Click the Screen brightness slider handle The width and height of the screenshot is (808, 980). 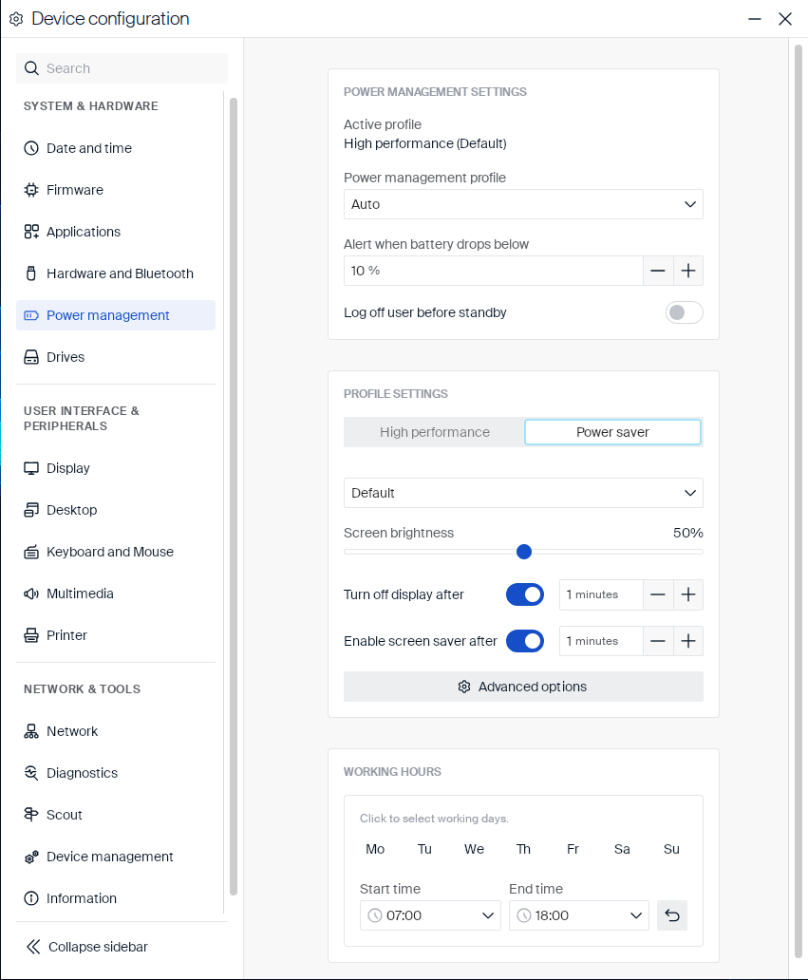(x=524, y=552)
